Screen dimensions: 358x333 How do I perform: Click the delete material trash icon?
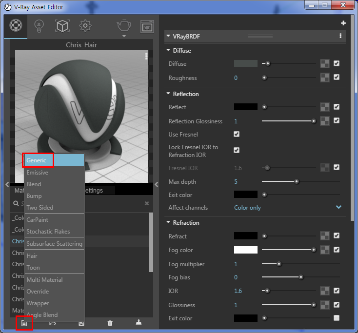[110, 323]
